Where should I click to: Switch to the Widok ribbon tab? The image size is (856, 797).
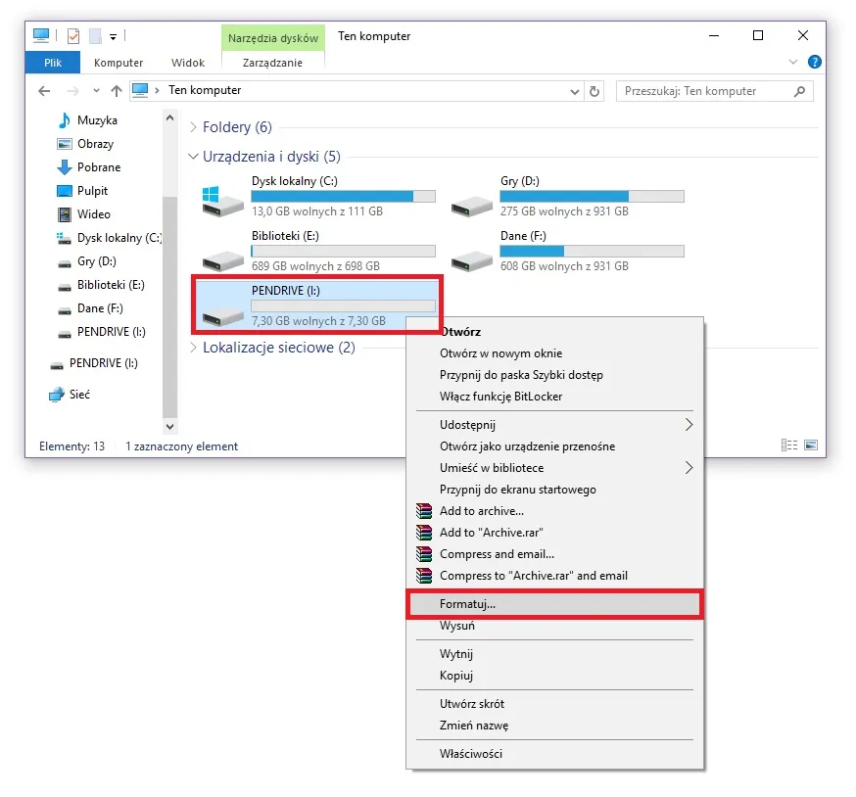tap(187, 62)
